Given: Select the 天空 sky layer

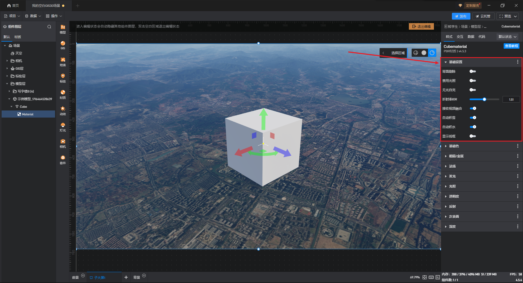Looking at the screenshot, I should click(17, 53).
